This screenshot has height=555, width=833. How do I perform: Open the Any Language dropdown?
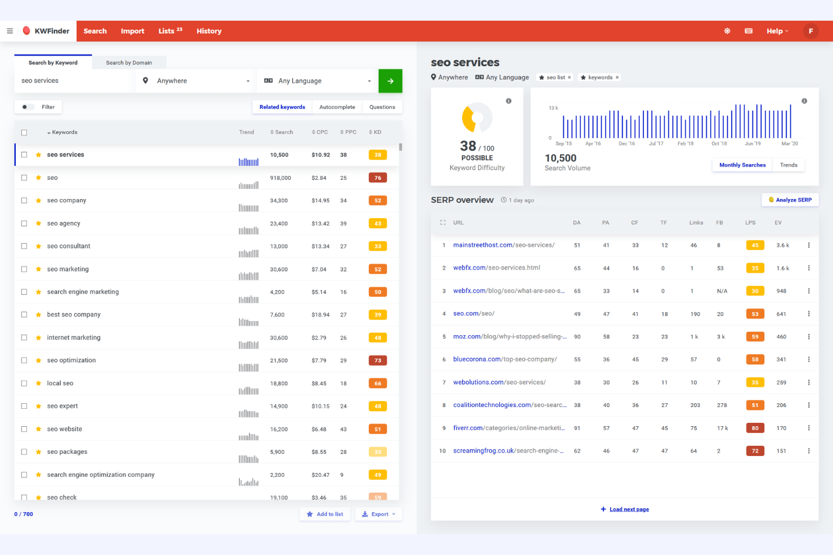(318, 81)
